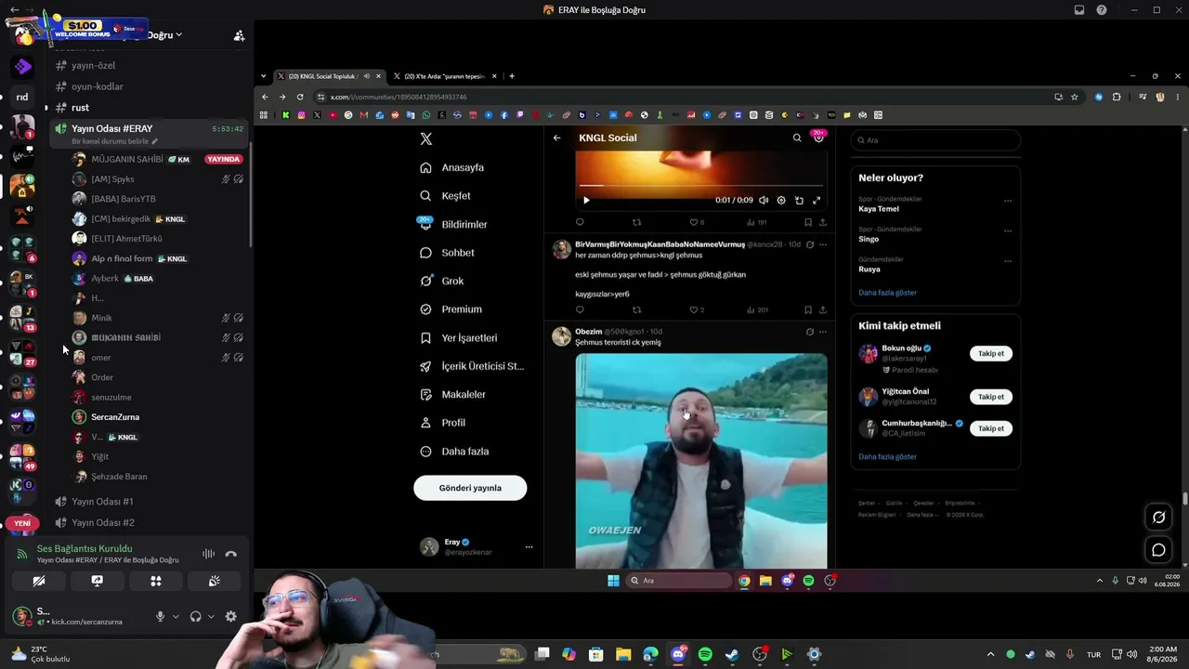The image size is (1189, 669).
Task: Follow Yiğitcan Önal with Takip et
Action: (991, 397)
